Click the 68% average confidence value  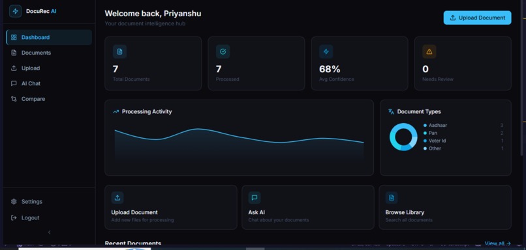[x=330, y=69]
